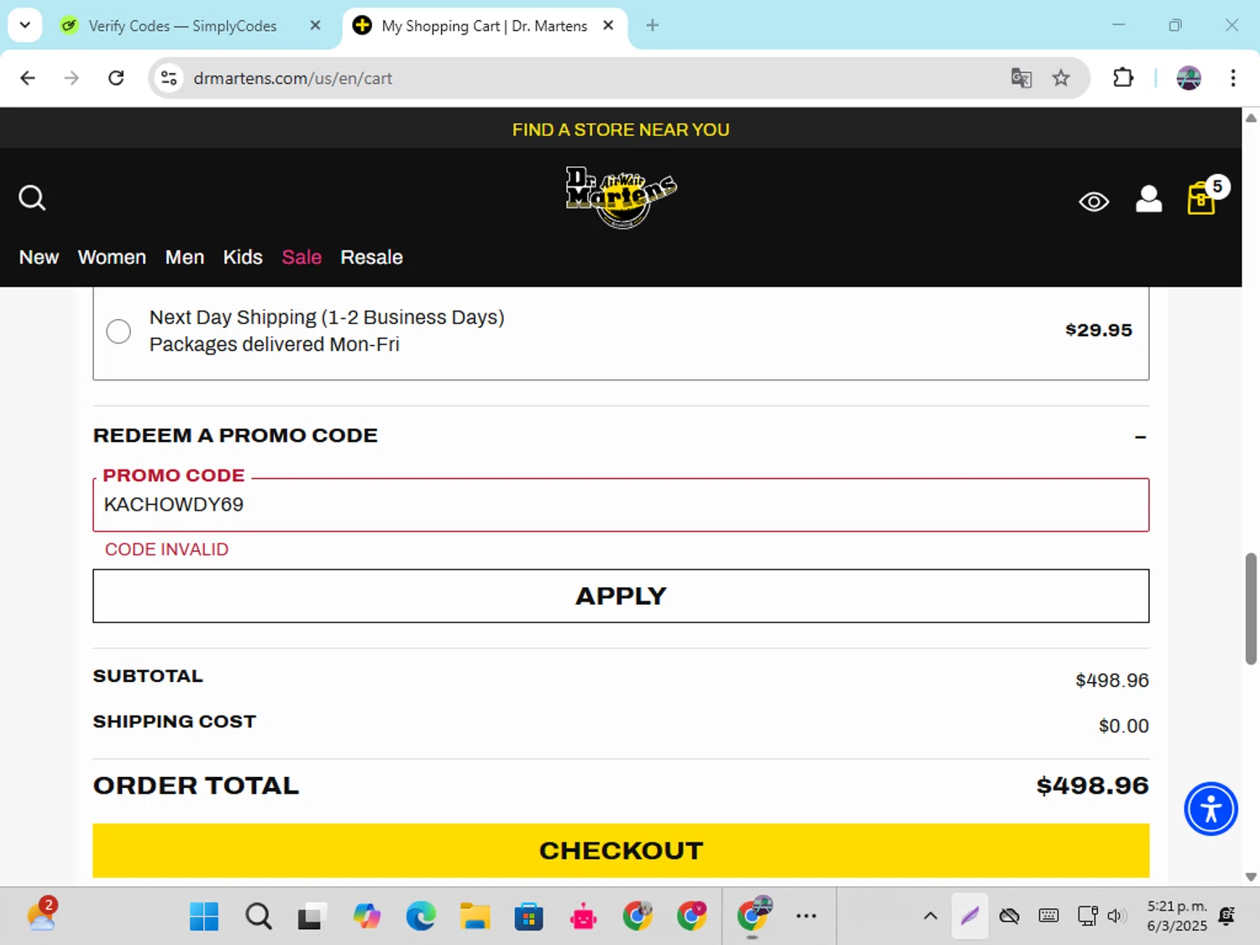Open Microsoft Edge from the taskbar
Viewport: 1260px width, 945px height.
[421, 916]
